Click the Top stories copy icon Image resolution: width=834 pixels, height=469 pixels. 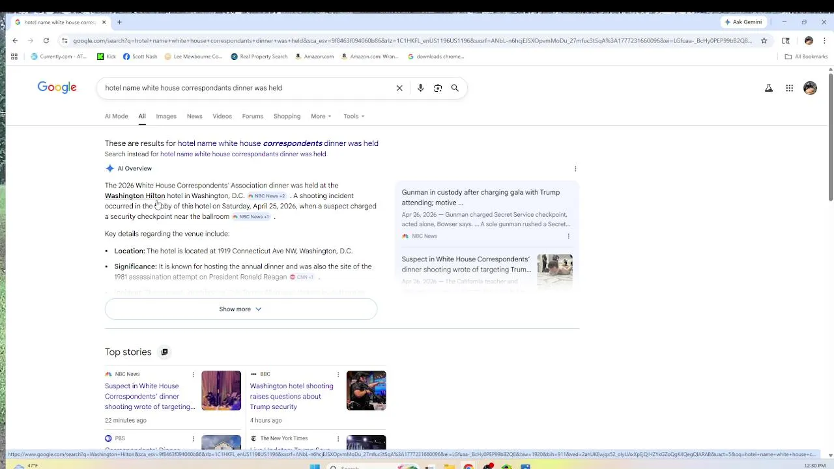(164, 352)
